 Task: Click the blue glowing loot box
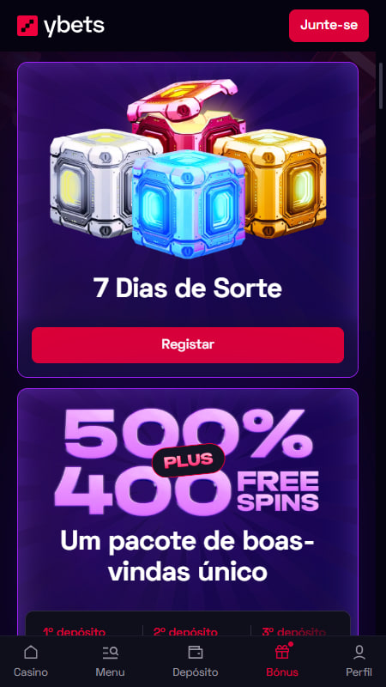tap(189, 204)
